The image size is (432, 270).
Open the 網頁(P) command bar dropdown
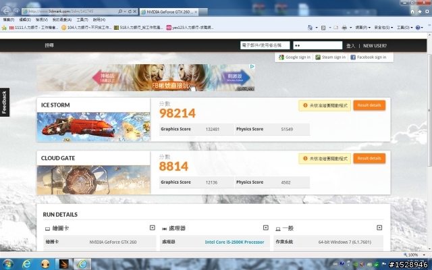[363, 28]
